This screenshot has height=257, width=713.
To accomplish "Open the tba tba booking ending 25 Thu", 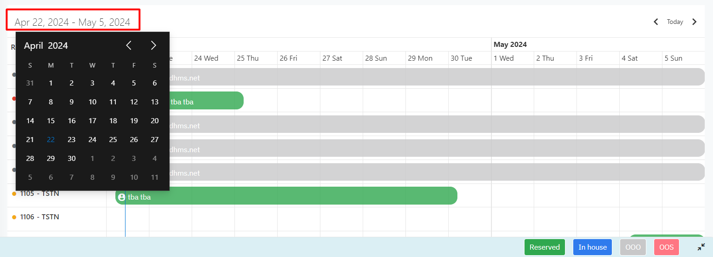I will coord(206,101).
